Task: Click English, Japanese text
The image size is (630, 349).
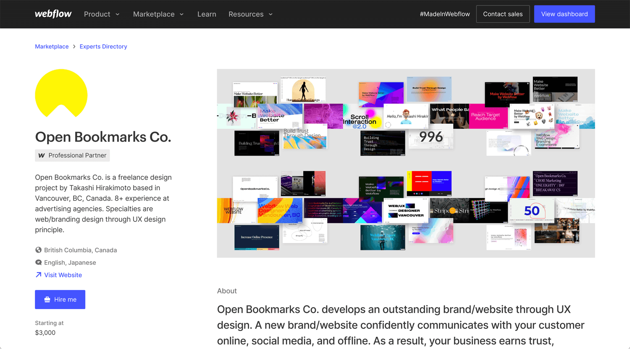Action: click(x=70, y=263)
